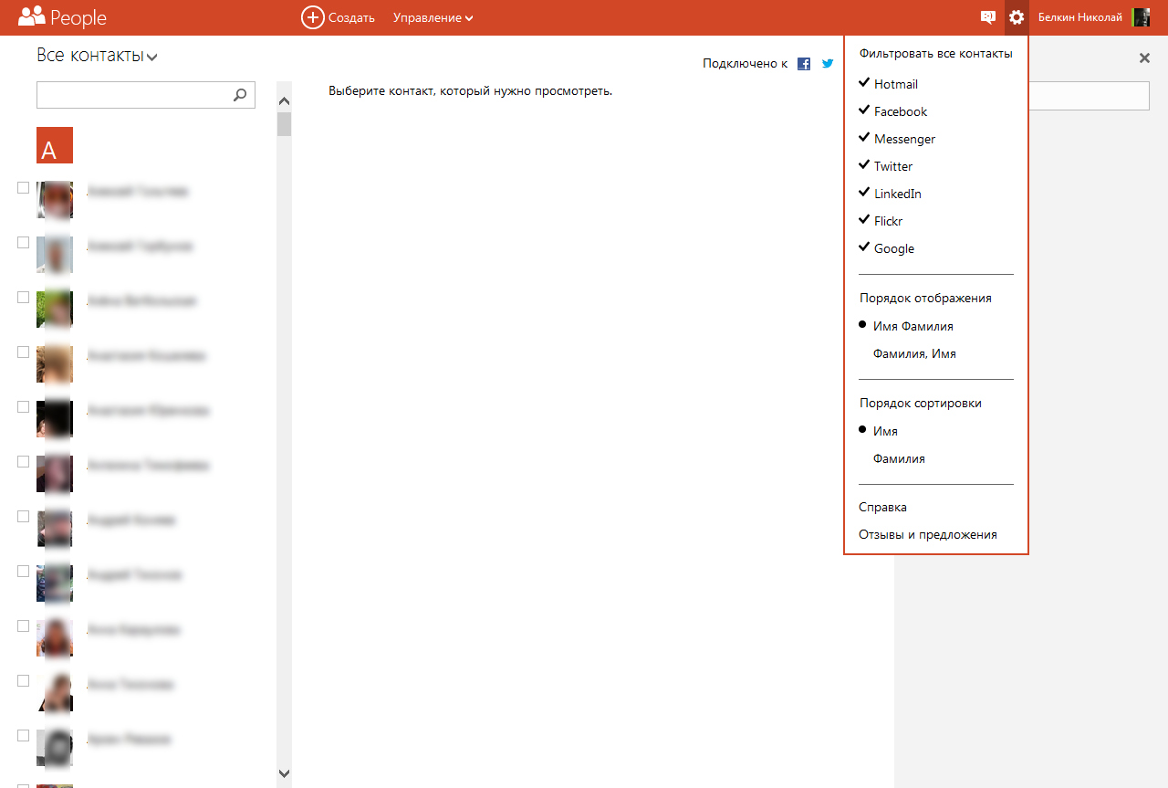Image resolution: width=1168 pixels, height=788 pixels.
Task: Click the search magnifier icon
Action: (240, 94)
